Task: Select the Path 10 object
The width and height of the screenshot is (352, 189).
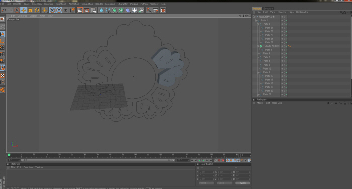Action: 267,69
